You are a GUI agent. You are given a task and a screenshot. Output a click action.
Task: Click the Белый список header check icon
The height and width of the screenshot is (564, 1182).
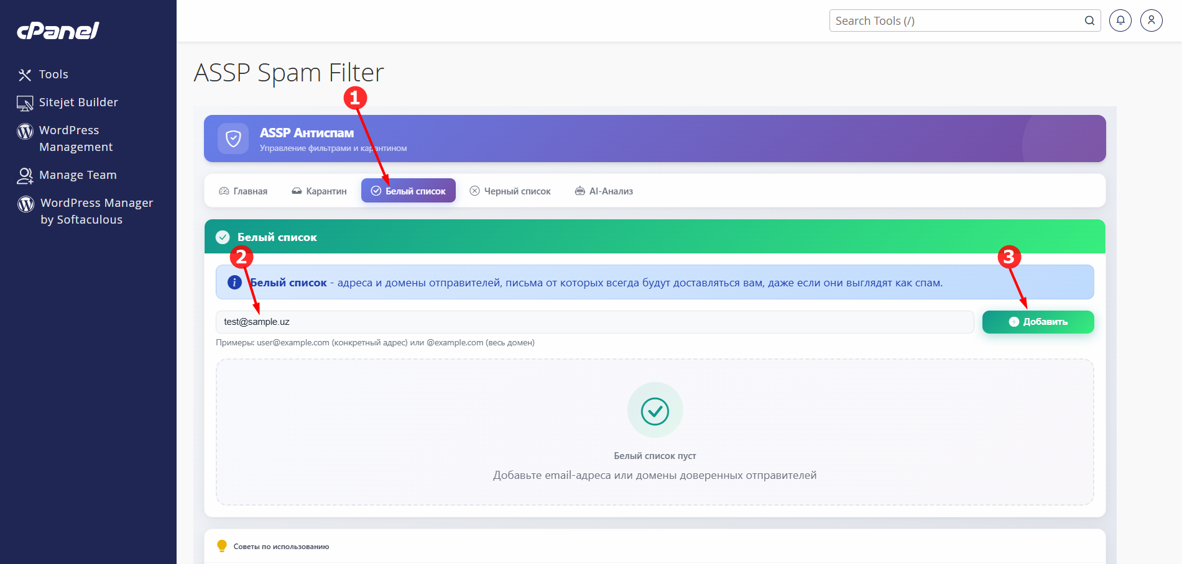[223, 237]
